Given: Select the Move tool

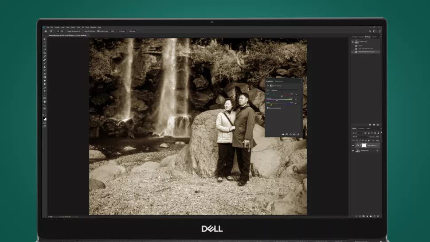Looking at the screenshot, I should (45, 39).
